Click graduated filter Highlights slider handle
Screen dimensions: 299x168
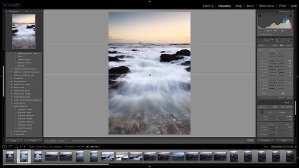tap(273, 66)
